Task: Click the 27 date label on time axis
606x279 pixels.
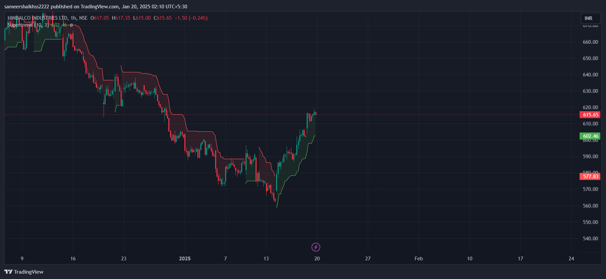Action: point(368,258)
